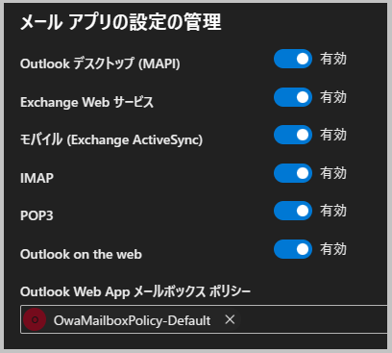
Task: Select the OwaMailboxPolicy-Default policy name
Action: [132, 320]
